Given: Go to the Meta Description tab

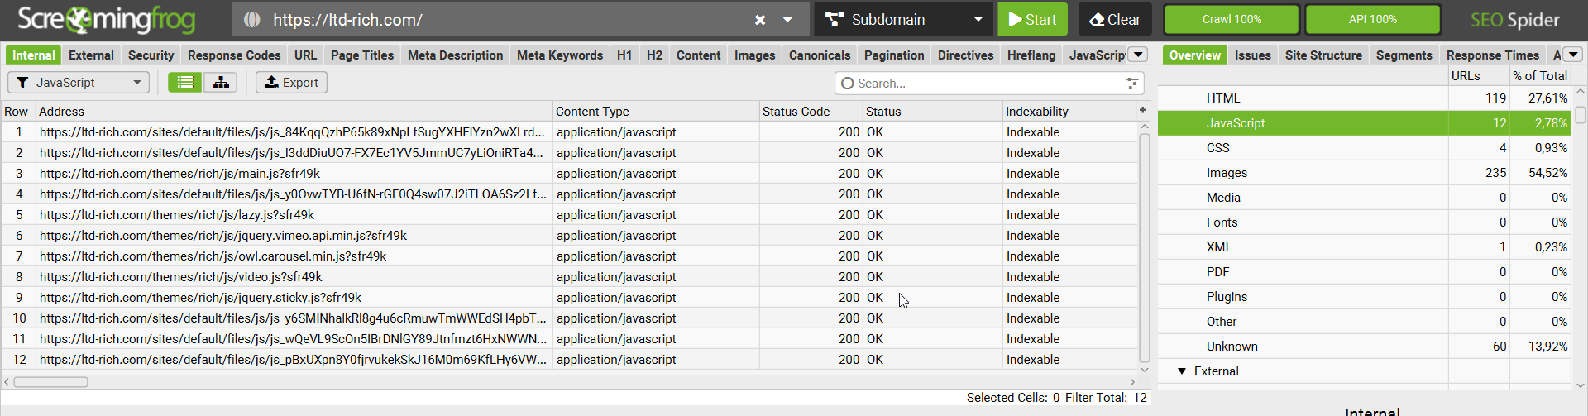Looking at the screenshot, I should point(455,55).
